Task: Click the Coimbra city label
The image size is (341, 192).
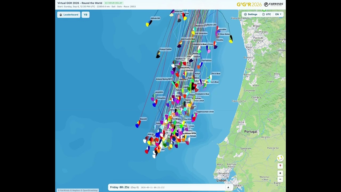Action: tap(256, 98)
